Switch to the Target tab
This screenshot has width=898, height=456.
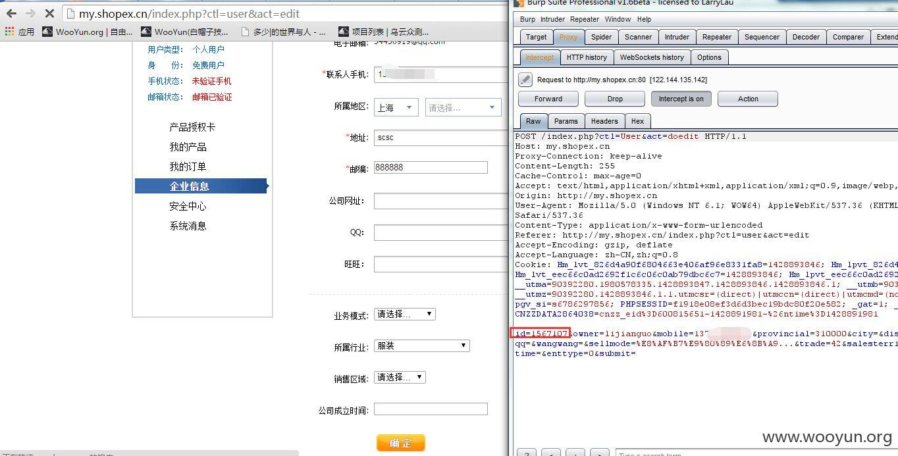[536, 37]
